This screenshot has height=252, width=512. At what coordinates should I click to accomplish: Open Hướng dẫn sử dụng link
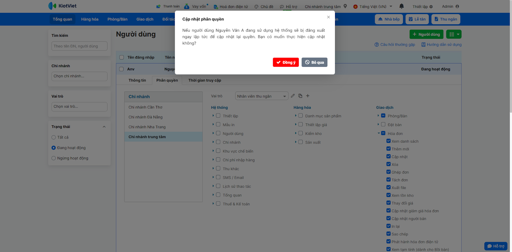point(442,45)
